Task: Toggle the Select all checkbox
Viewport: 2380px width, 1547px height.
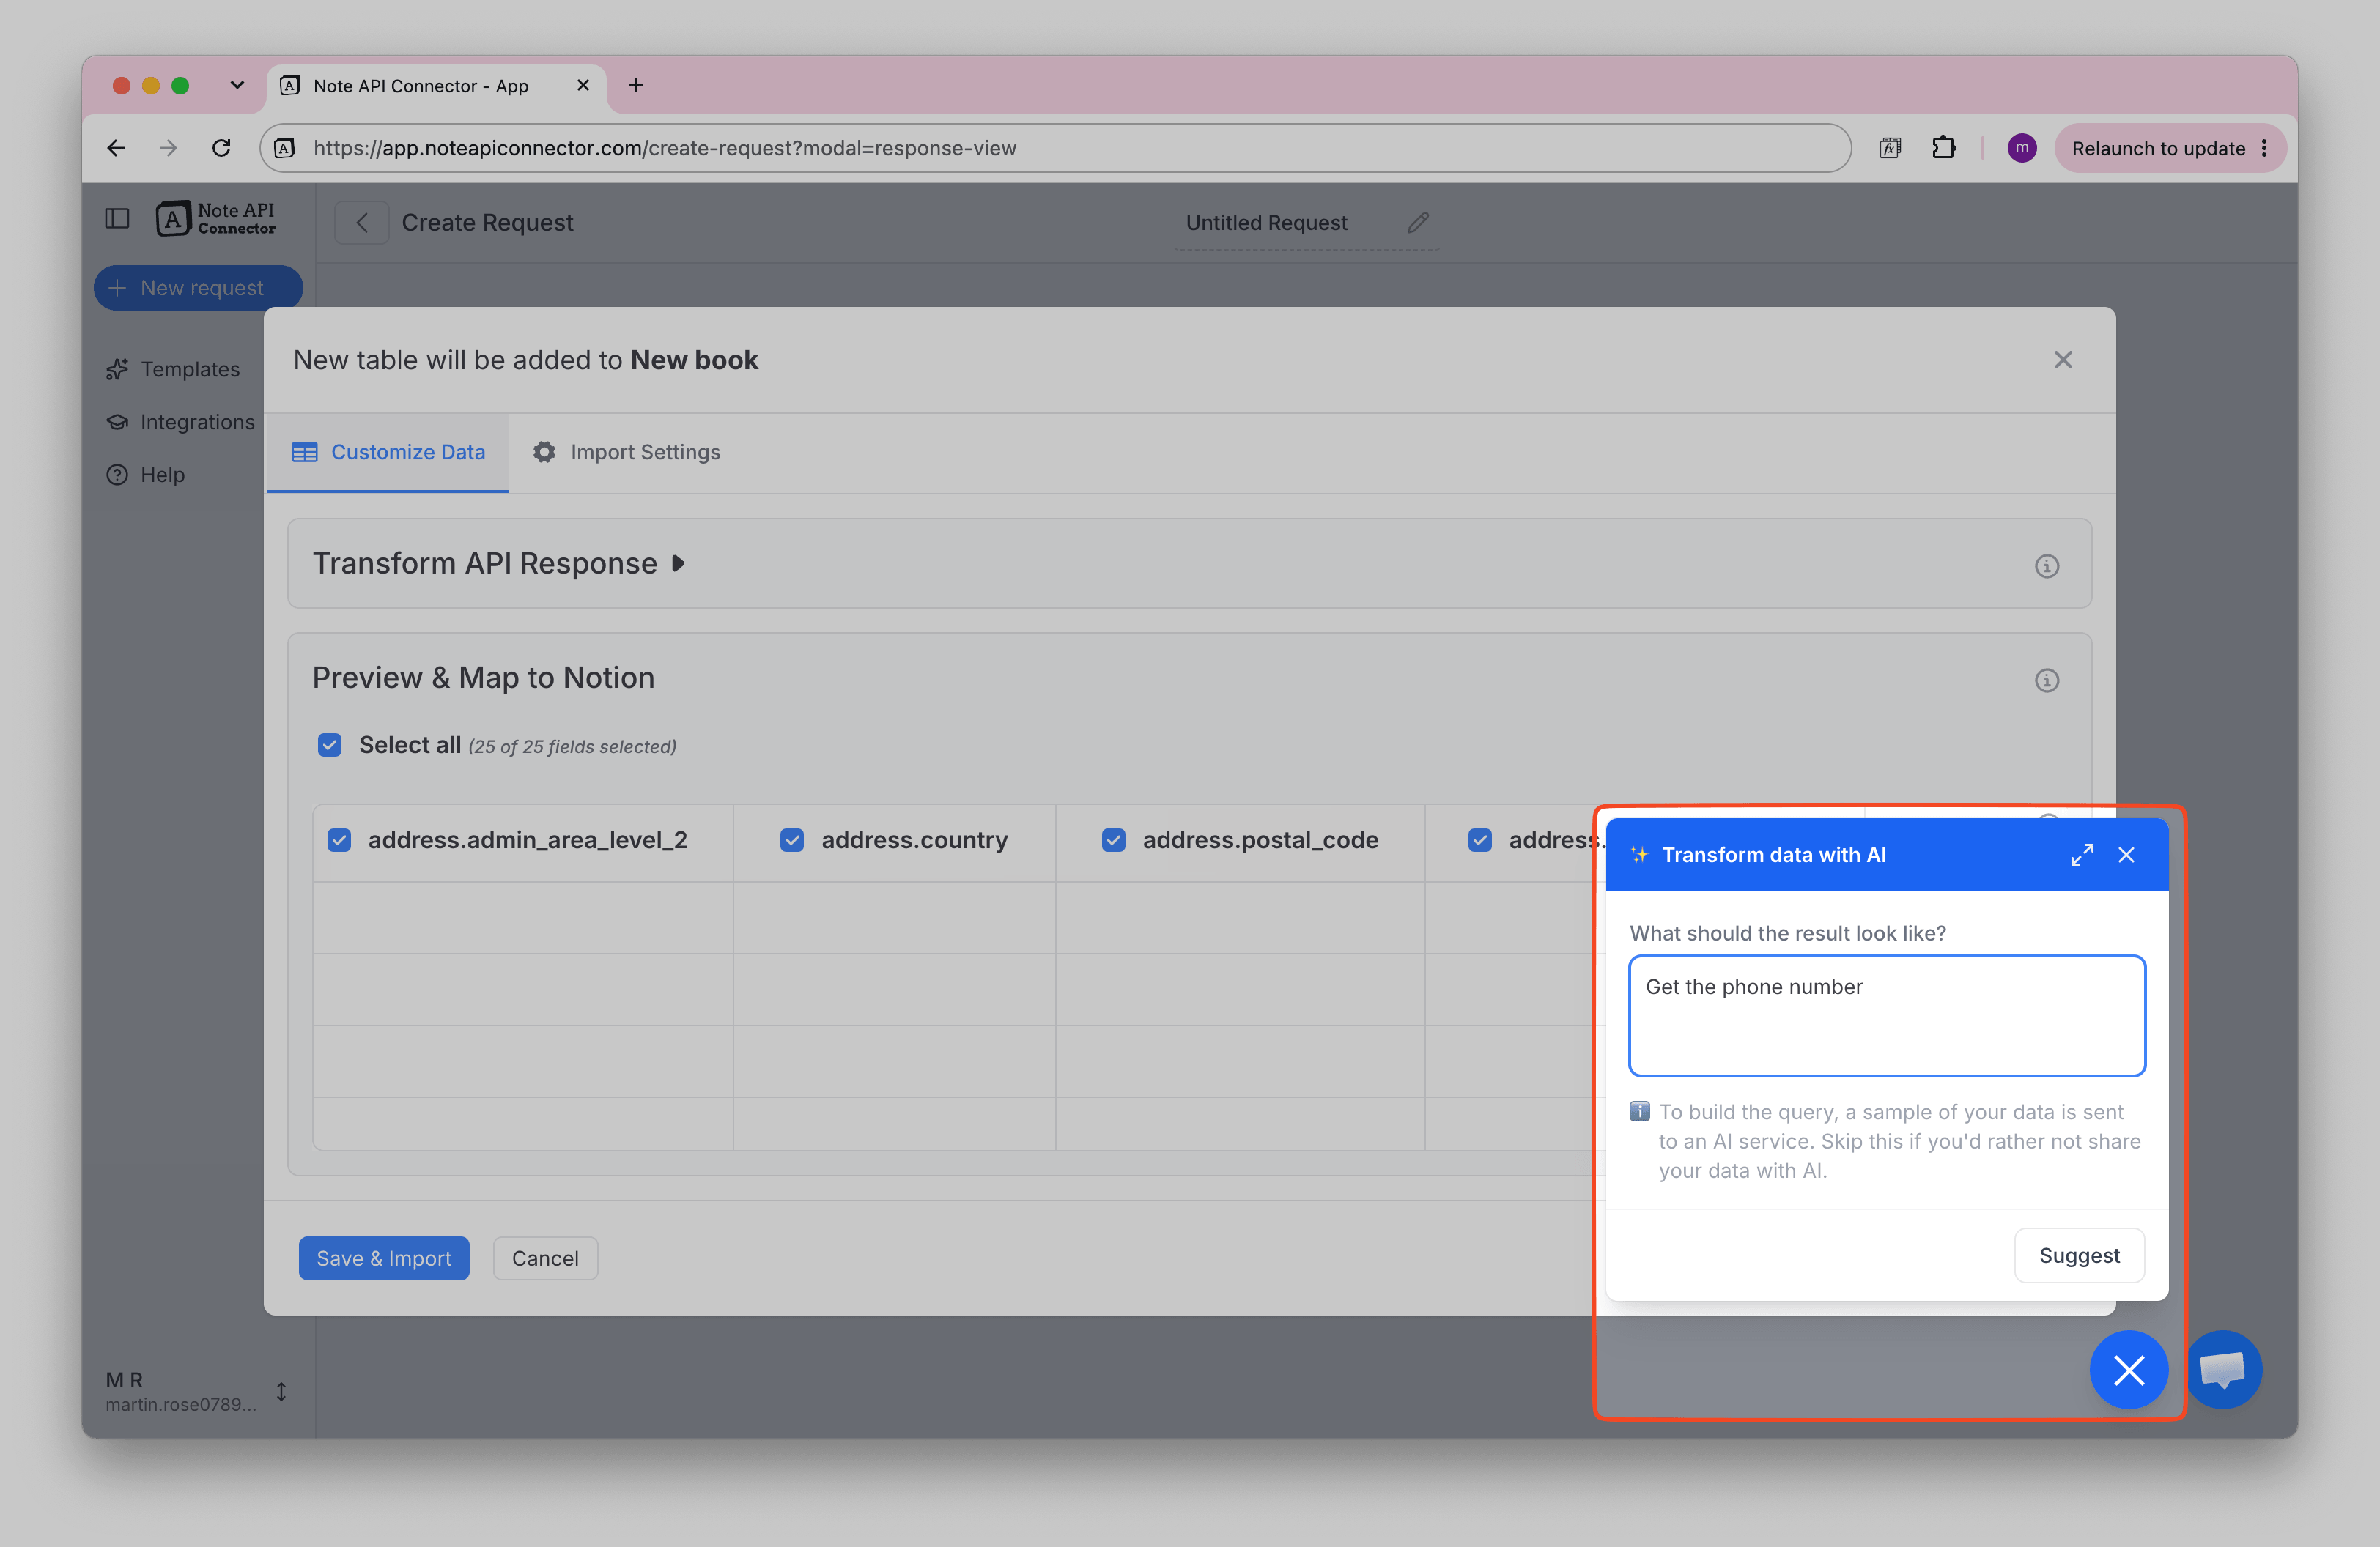Action: click(x=330, y=746)
